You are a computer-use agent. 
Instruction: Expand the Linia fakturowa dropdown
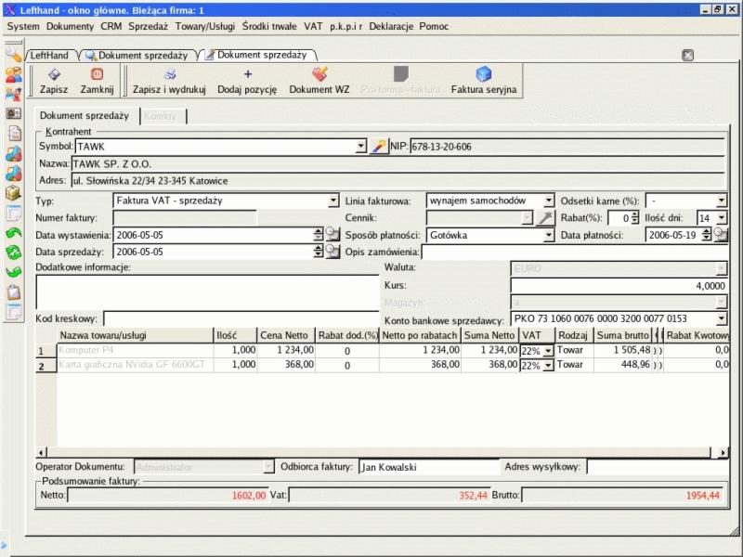tap(548, 201)
